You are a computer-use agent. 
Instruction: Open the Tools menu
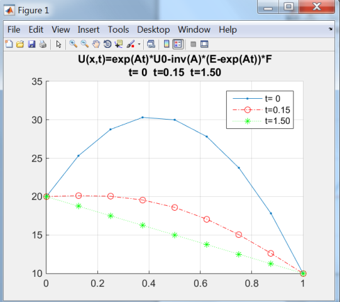[x=118, y=30]
